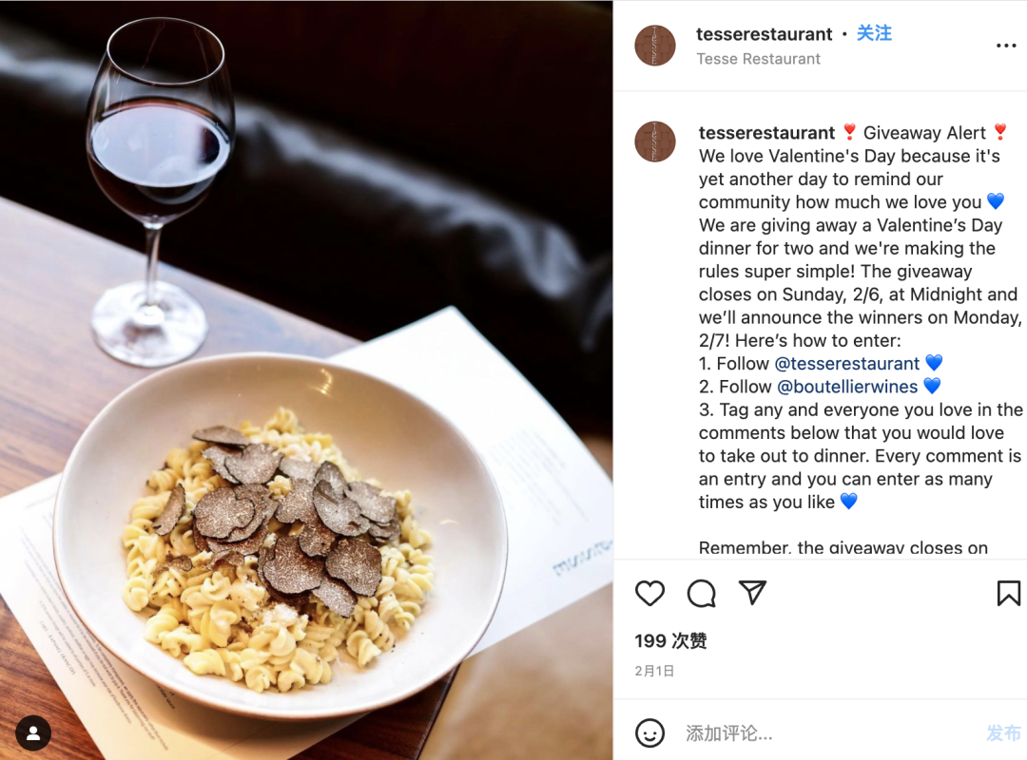Open Tesse Restaurant header profile picture
Screen dimensions: 1027x760
pyautogui.click(x=655, y=46)
